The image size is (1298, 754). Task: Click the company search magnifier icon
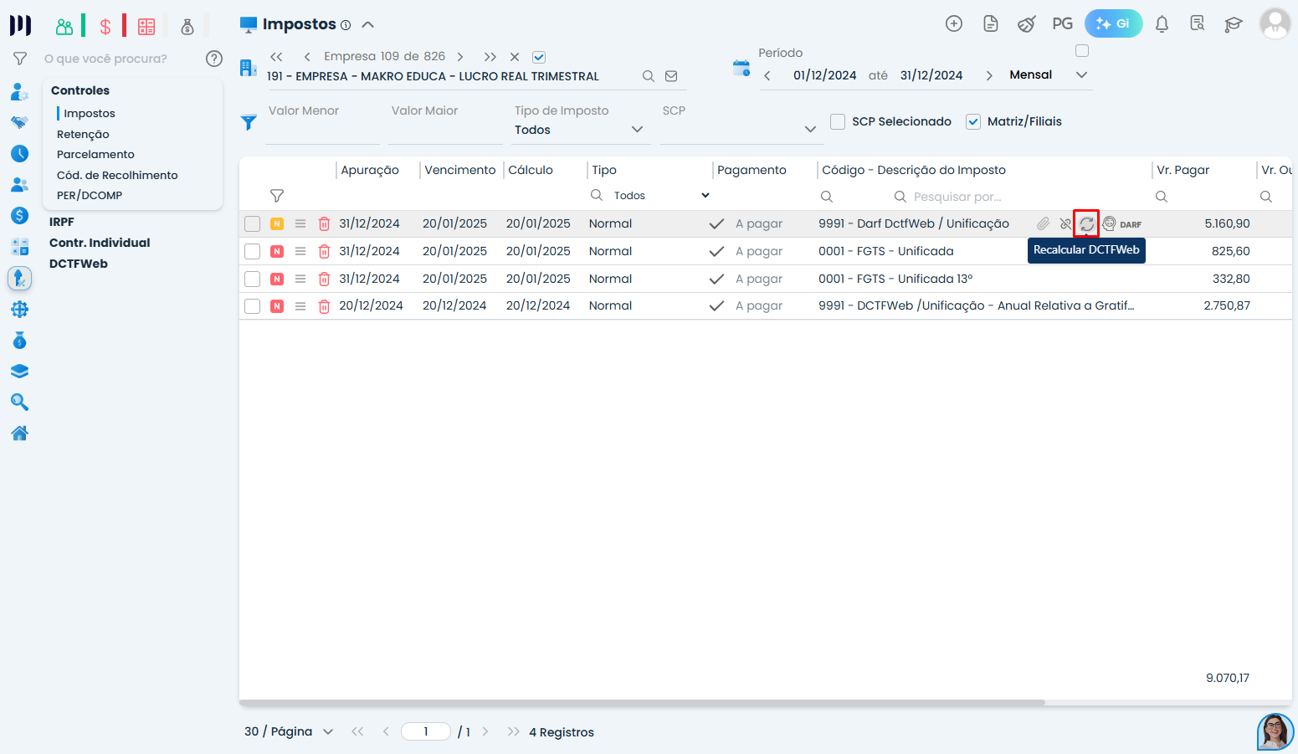(648, 76)
